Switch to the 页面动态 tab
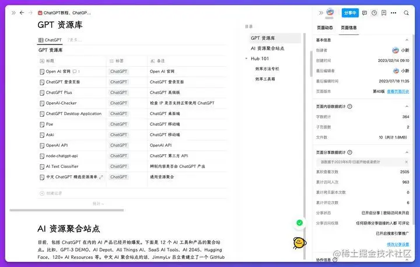420x267 pixels. pyautogui.click(x=325, y=27)
